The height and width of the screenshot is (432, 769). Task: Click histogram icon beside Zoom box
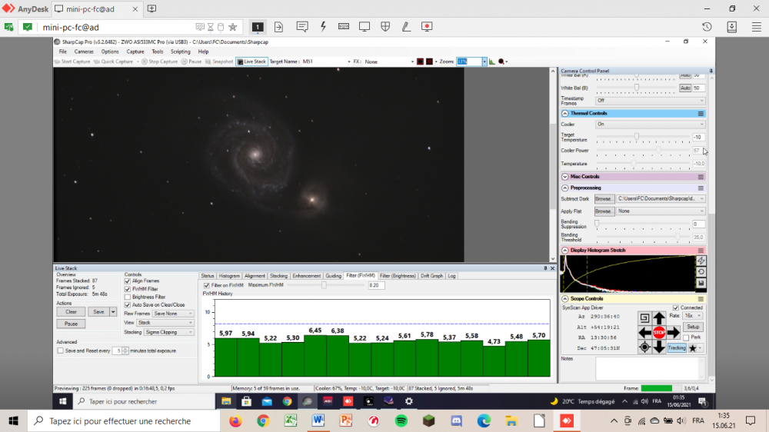pos(492,61)
